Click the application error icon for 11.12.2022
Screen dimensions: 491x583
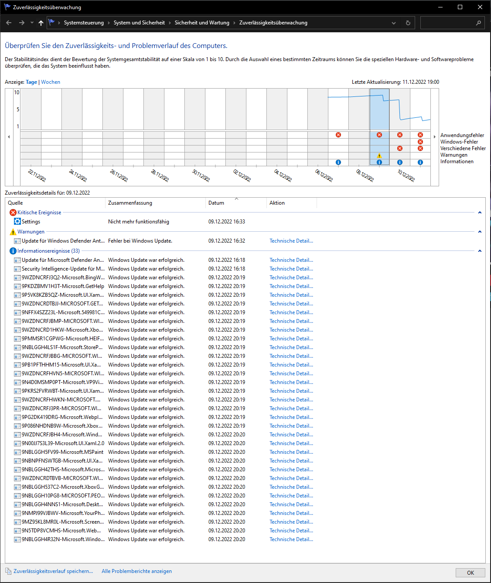420,135
